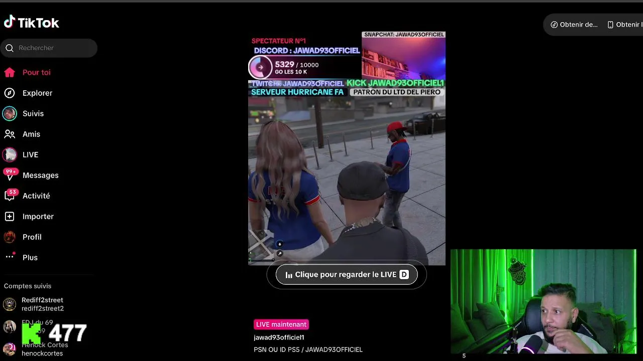Click the Profil avatar icon
This screenshot has width=643, height=361.
click(x=10, y=237)
